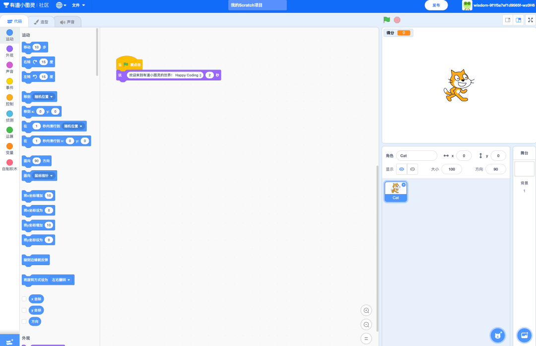Image resolution: width=536 pixels, height=346 pixels.
Task: Switch to the 造型 costumes tab
Action: tap(41, 22)
